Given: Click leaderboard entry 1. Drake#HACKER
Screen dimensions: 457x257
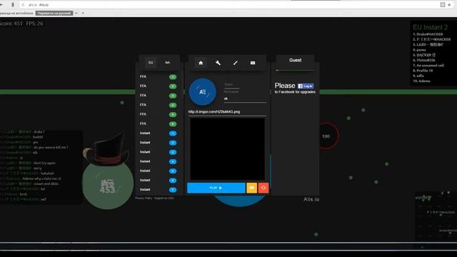Looking at the screenshot, I should (x=428, y=34).
